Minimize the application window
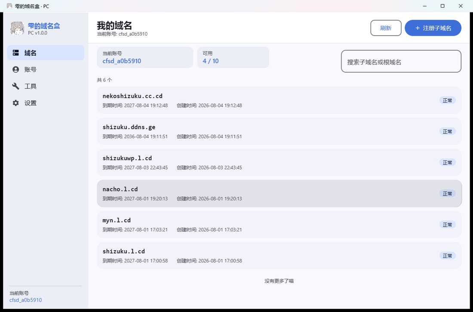 pos(425,6)
